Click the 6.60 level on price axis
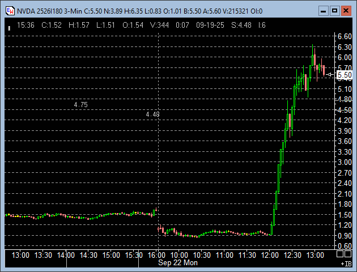This screenshot has width=357, height=272. point(344,36)
